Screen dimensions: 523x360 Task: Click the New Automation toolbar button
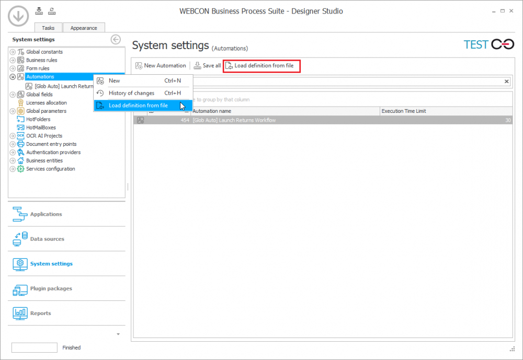(x=161, y=66)
